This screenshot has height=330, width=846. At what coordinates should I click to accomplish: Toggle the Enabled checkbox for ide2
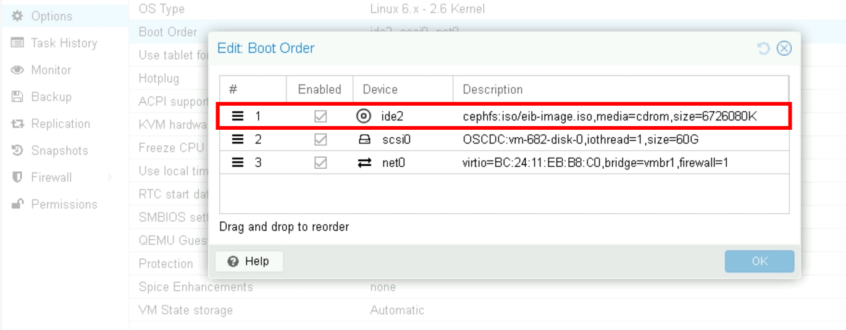pyautogui.click(x=320, y=116)
